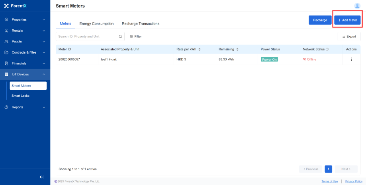Open the Recharge Transactions tab
The image size is (366, 185).
(141, 24)
